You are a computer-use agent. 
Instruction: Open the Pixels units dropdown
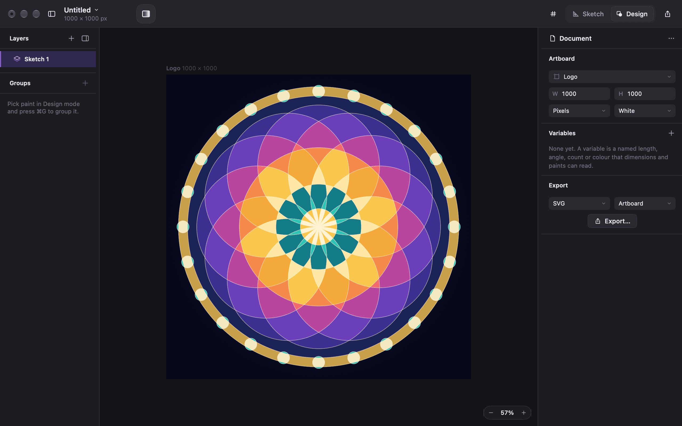tap(579, 111)
